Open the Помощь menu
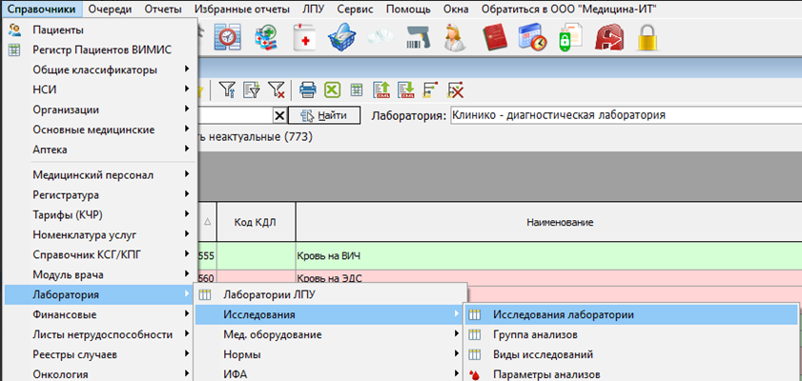Image resolution: width=802 pixels, height=381 pixels. tap(407, 9)
